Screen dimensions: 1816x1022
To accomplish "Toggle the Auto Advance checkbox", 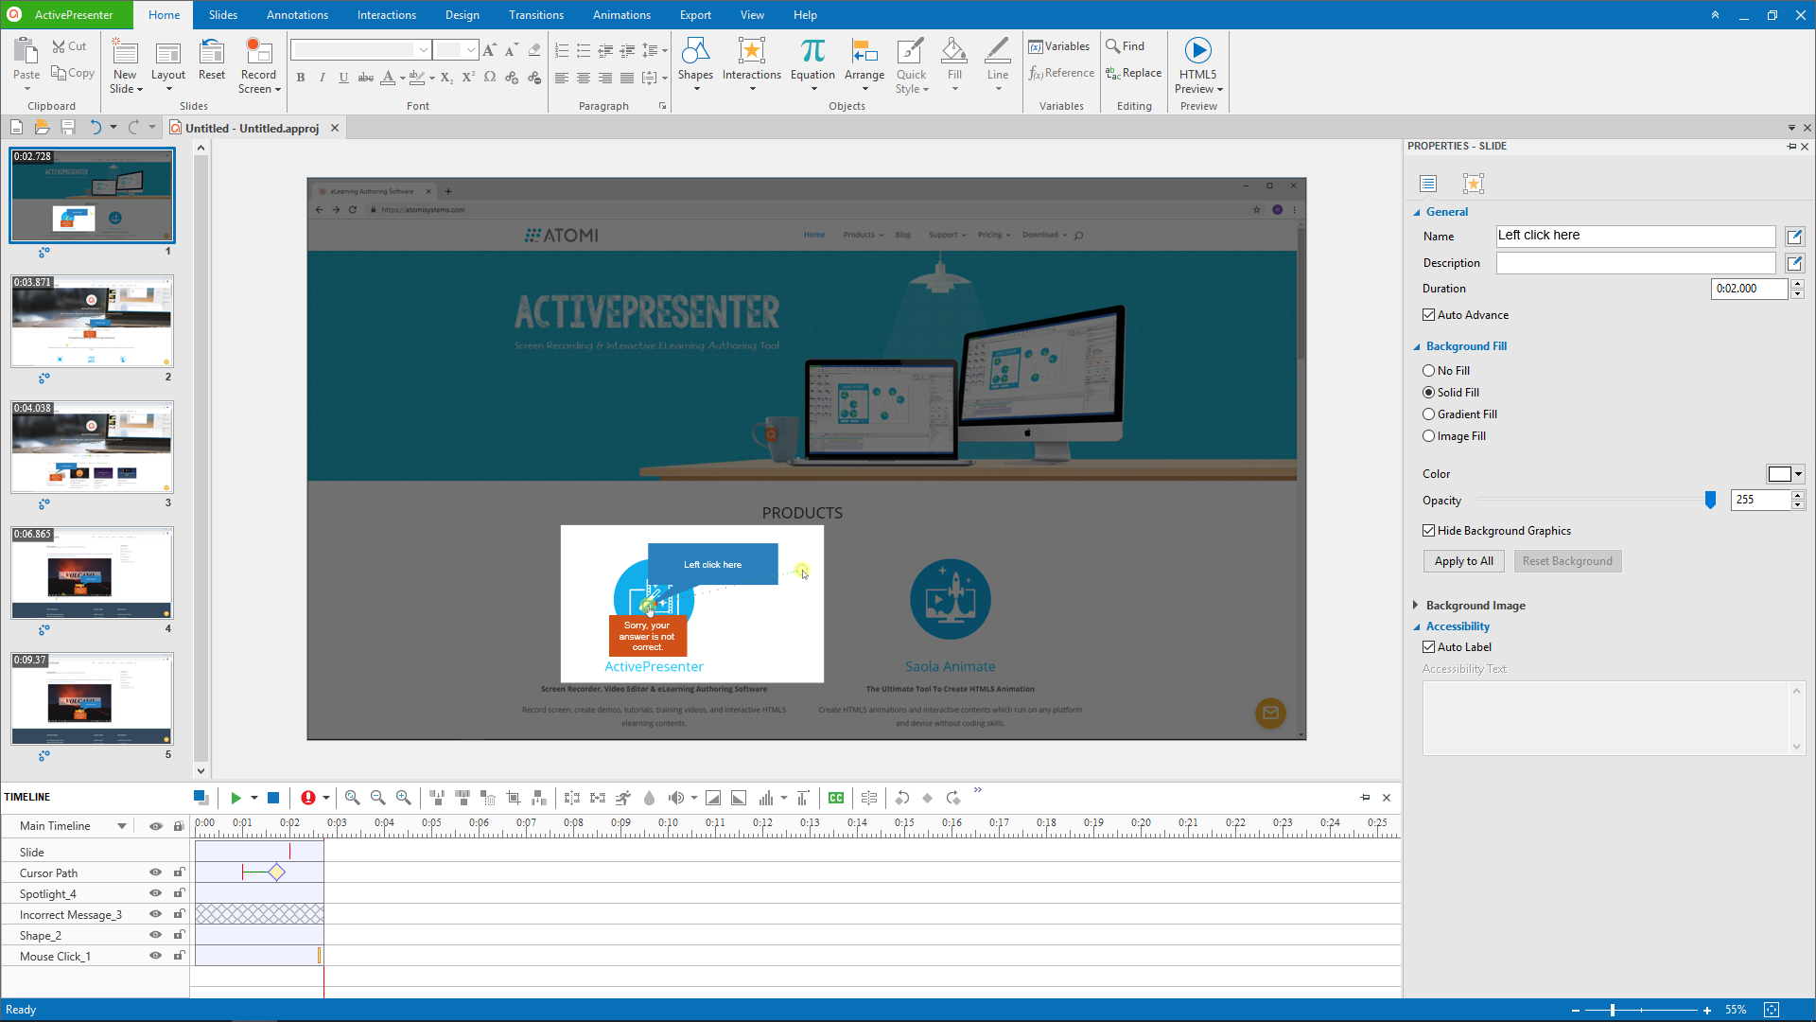I will (1429, 315).
